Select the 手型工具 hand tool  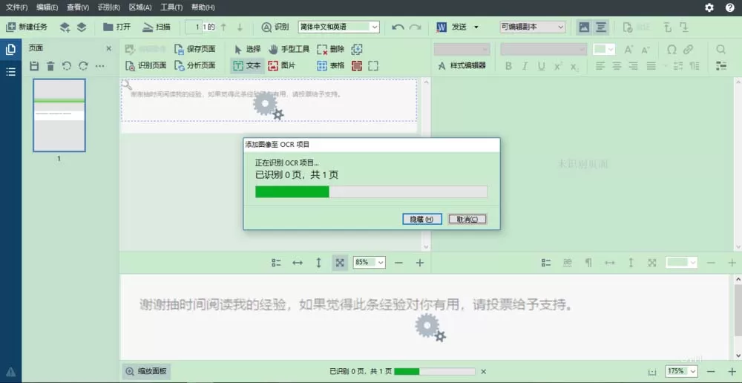pyautogui.click(x=289, y=49)
